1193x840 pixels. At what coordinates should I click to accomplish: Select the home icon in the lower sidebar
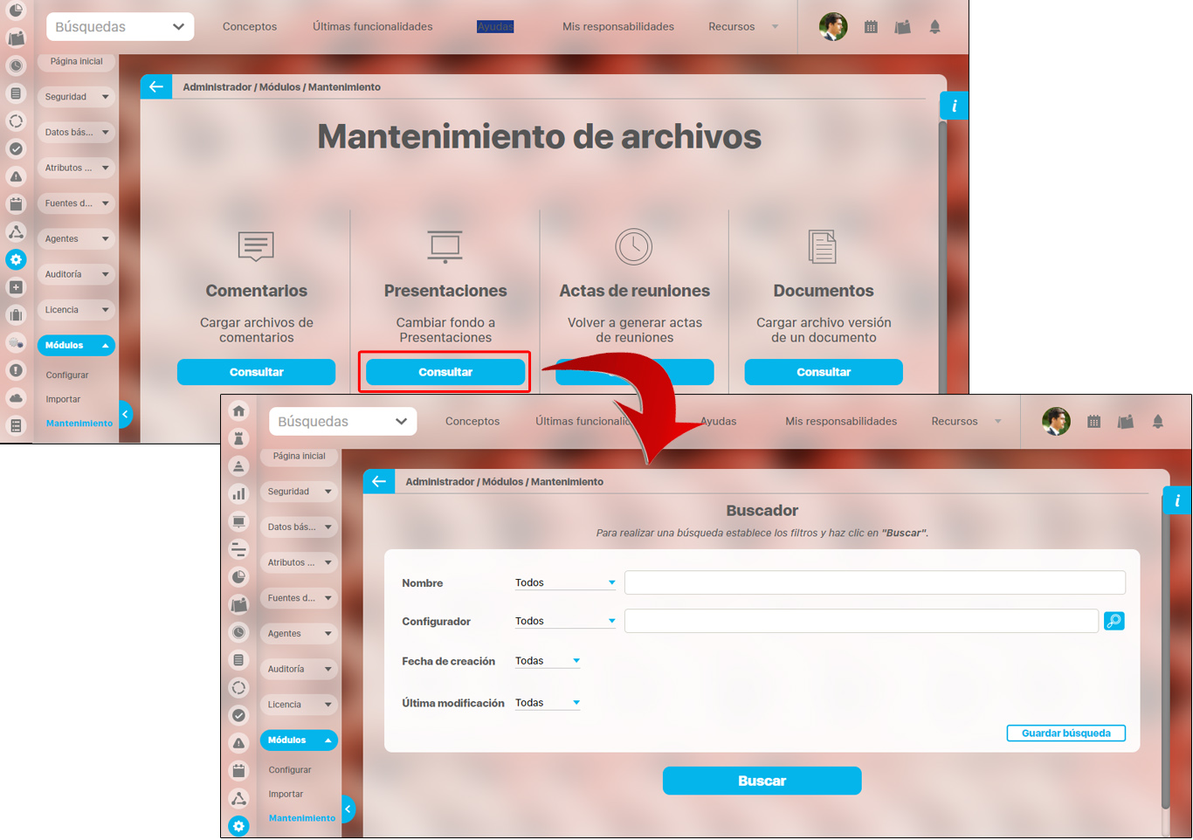[238, 411]
